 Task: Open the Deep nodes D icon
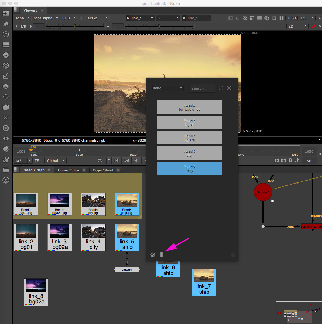[6, 128]
